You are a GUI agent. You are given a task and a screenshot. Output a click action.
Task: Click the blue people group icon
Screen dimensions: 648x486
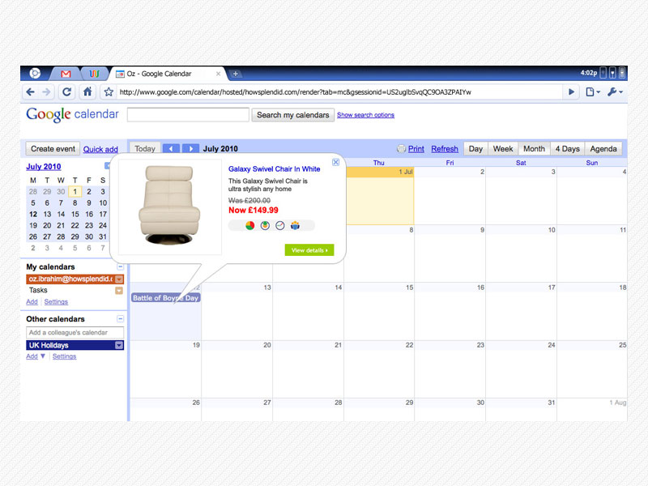pos(295,226)
